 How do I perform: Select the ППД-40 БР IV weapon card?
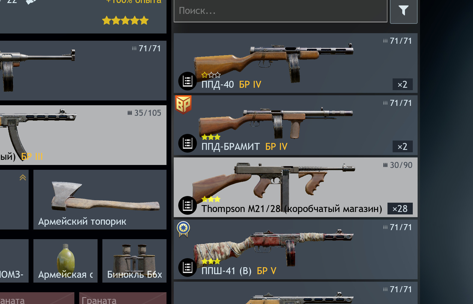(x=296, y=63)
